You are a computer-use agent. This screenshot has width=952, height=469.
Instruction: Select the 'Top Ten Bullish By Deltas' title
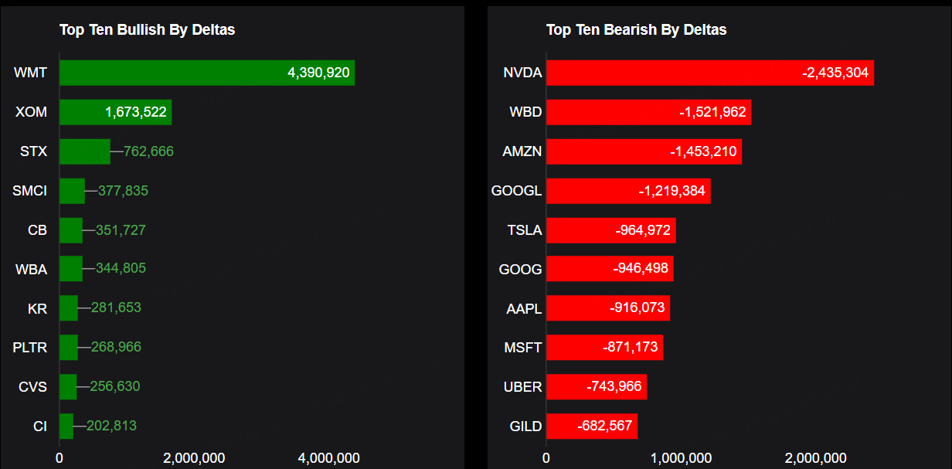(147, 30)
